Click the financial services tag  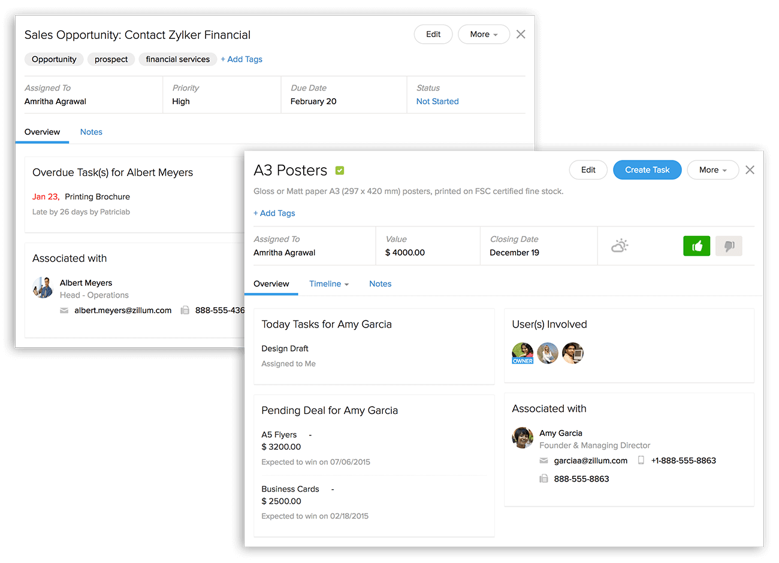pos(177,59)
